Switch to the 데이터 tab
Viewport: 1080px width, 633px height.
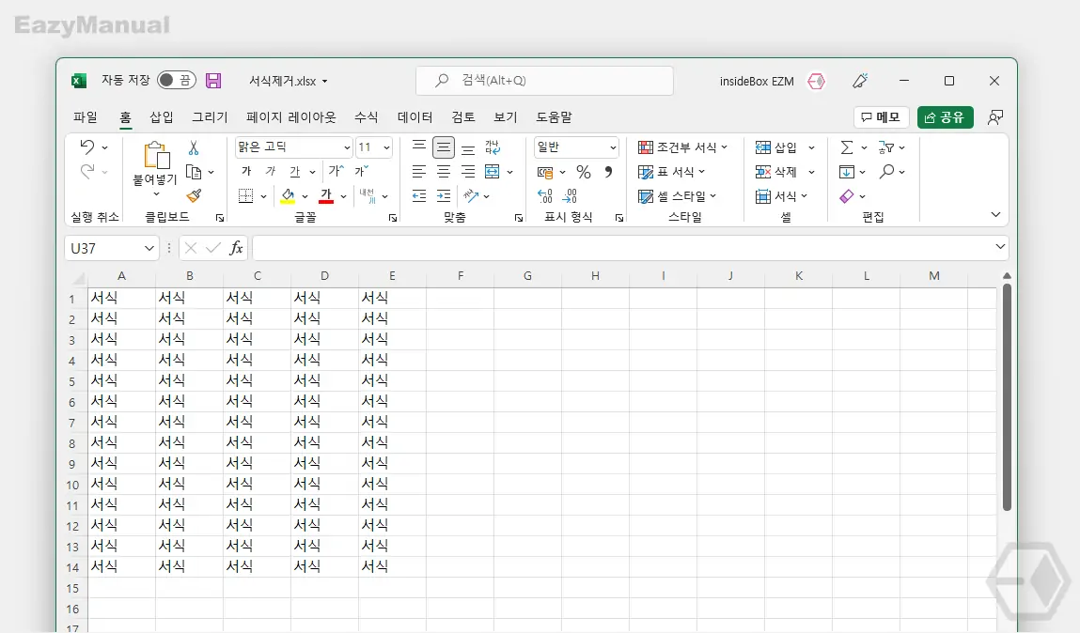(x=415, y=117)
